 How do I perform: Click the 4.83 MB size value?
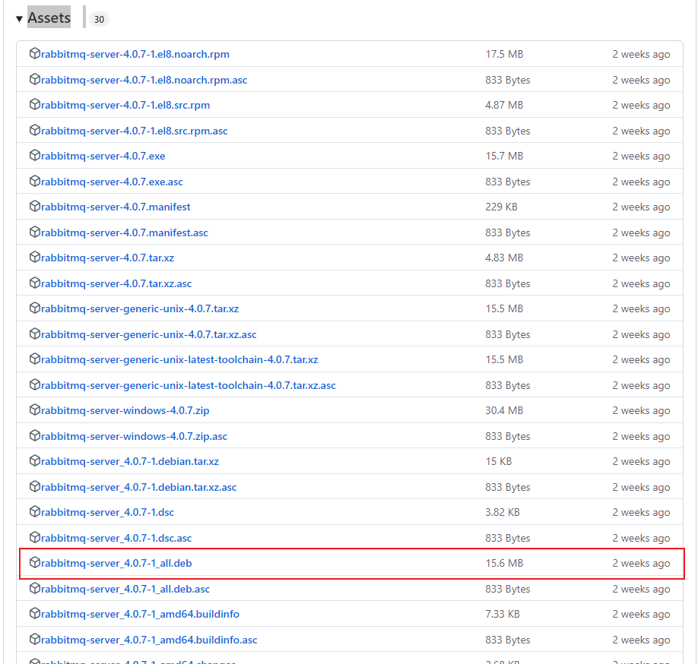(x=504, y=258)
